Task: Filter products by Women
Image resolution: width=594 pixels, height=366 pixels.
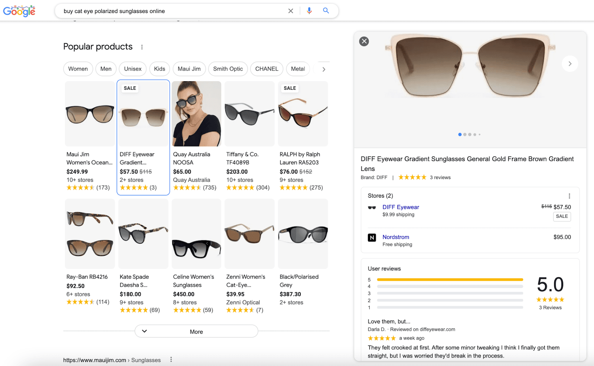Action: (78, 69)
